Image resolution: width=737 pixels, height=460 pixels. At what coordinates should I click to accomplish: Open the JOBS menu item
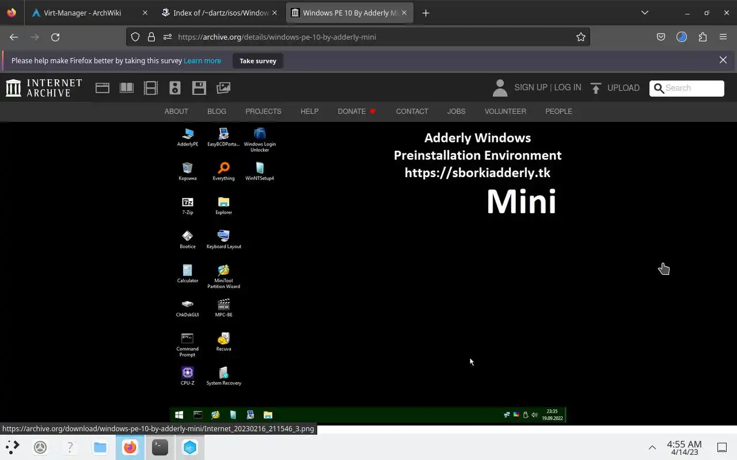456,111
